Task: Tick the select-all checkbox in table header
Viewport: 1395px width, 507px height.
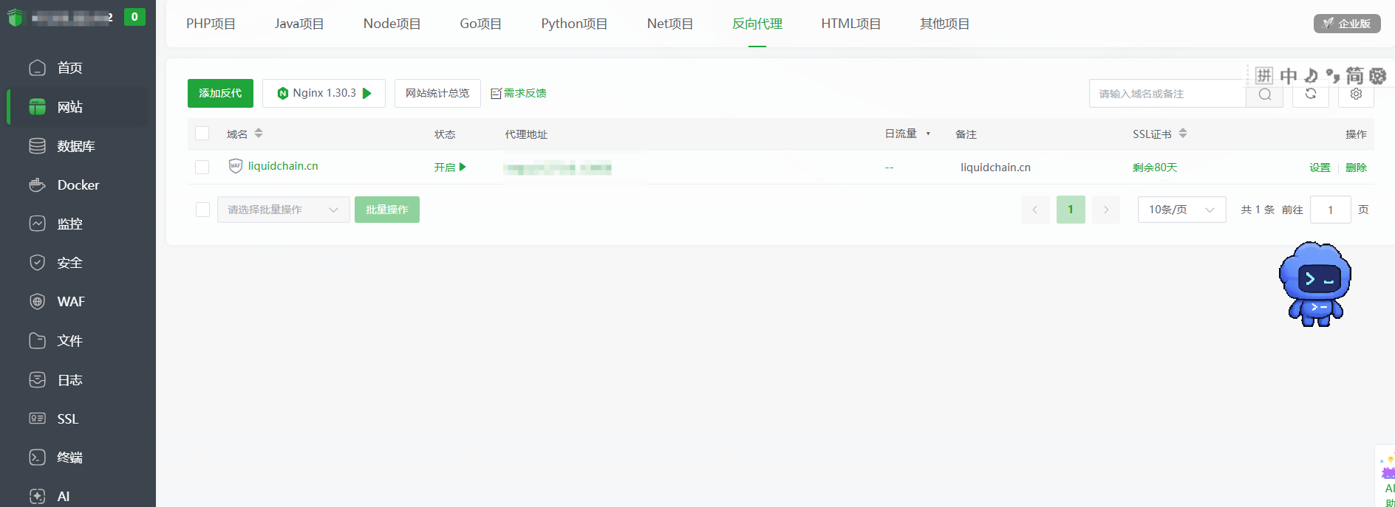Action: tap(202, 134)
